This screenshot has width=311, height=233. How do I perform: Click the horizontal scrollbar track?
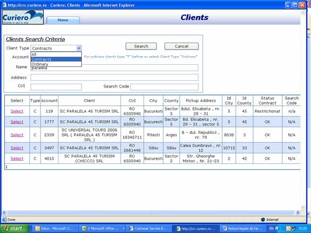[151, 213]
